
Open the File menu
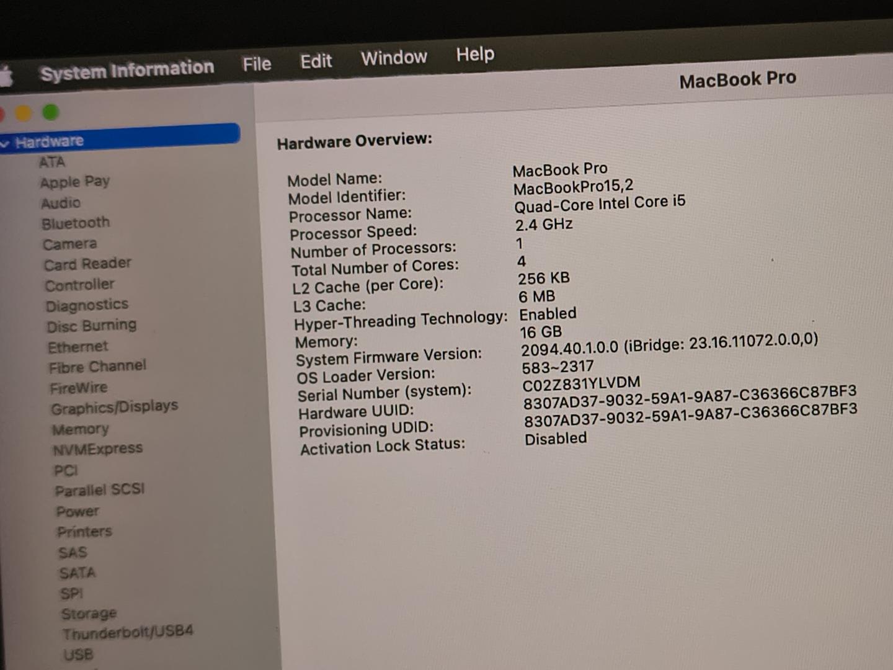click(257, 64)
